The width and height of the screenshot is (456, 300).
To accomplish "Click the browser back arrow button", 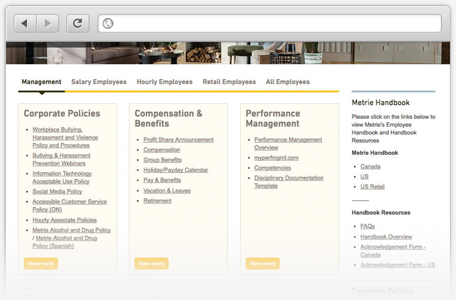I will (x=25, y=23).
